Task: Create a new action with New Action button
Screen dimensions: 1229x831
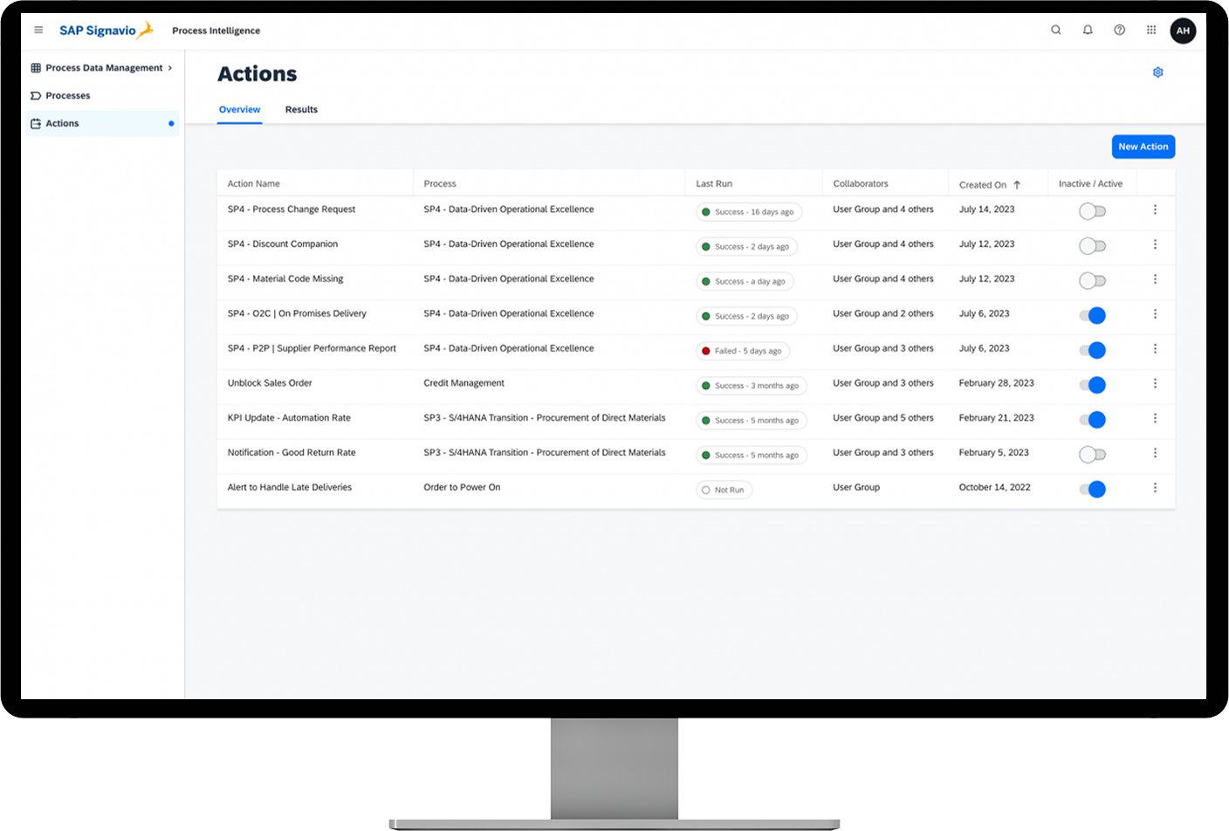Action: pyautogui.click(x=1143, y=147)
